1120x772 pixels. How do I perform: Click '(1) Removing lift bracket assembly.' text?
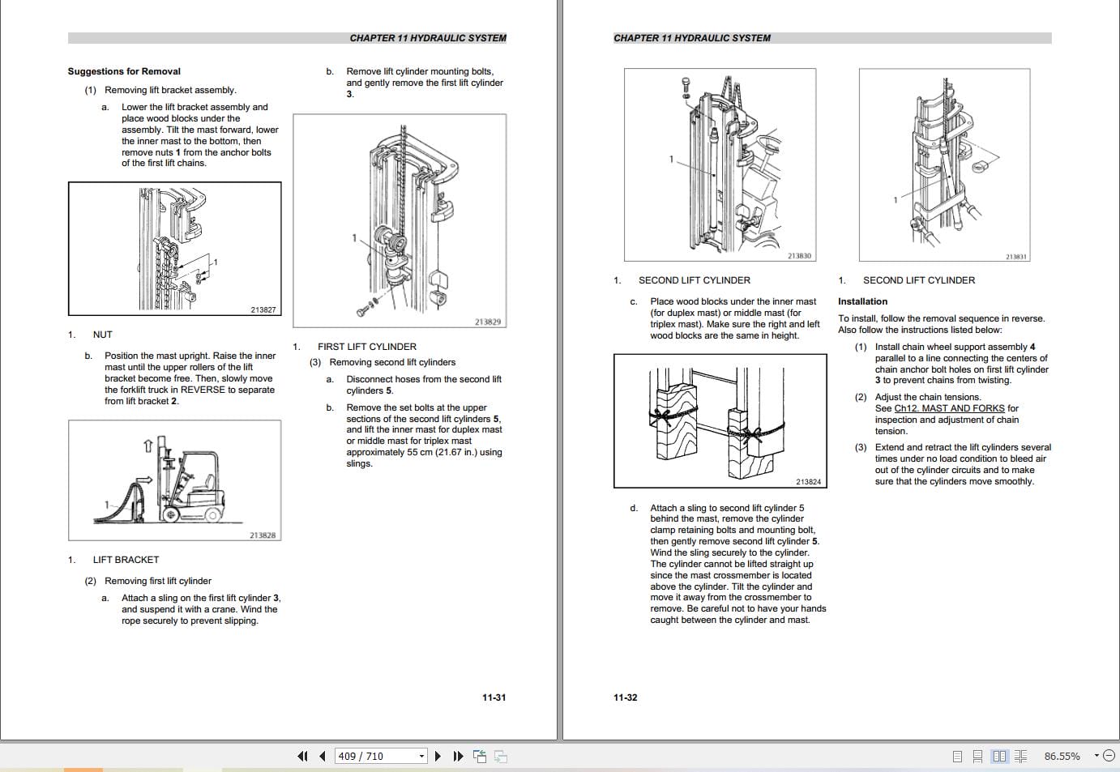[160, 90]
